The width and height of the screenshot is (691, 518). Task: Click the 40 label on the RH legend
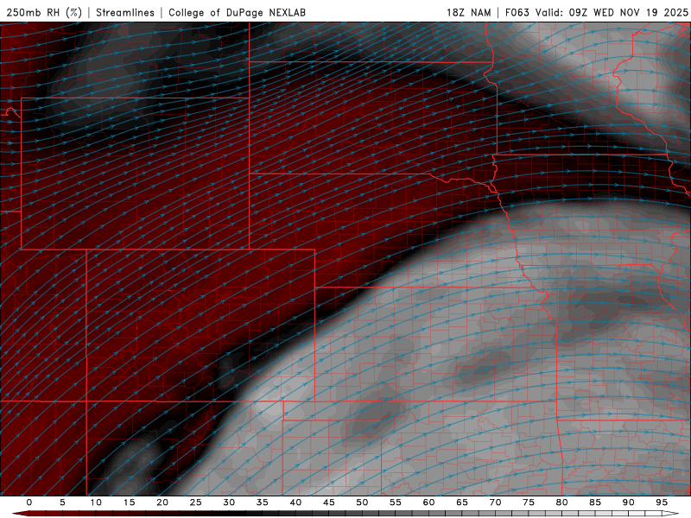click(295, 502)
